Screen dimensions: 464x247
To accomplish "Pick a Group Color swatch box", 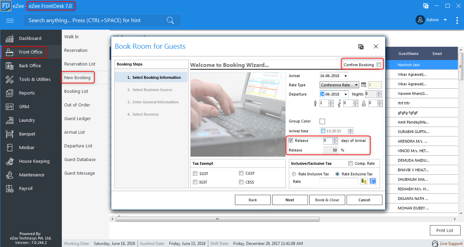I will pyautogui.click(x=322, y=121).
